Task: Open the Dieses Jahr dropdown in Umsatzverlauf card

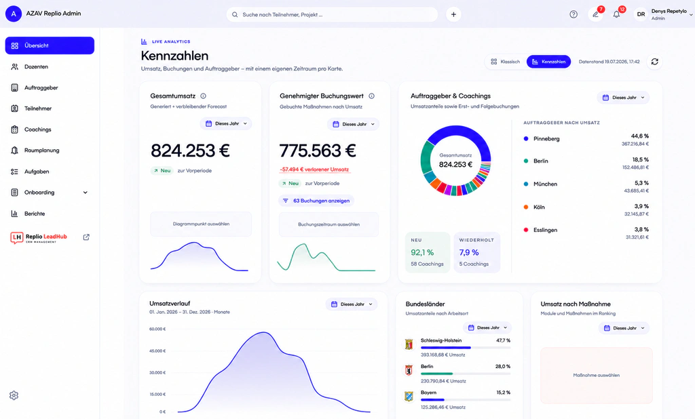Action: [352, 304]
